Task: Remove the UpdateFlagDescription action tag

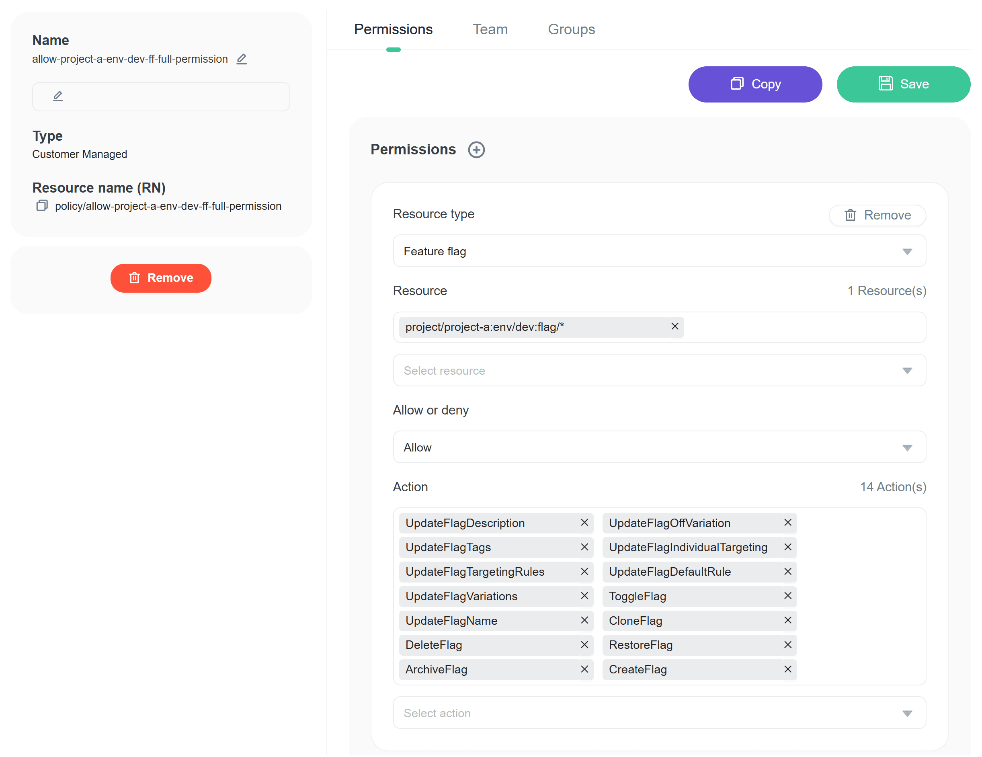Action: 584,523
